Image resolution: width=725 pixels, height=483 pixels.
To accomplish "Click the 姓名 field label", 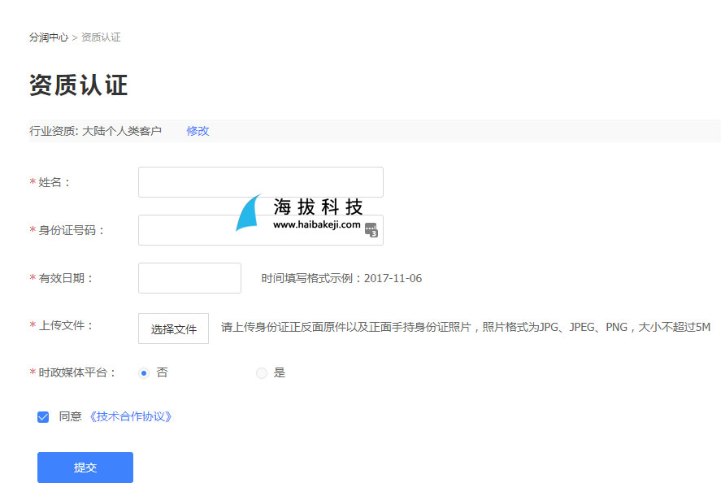I will (x=55, y=182).
